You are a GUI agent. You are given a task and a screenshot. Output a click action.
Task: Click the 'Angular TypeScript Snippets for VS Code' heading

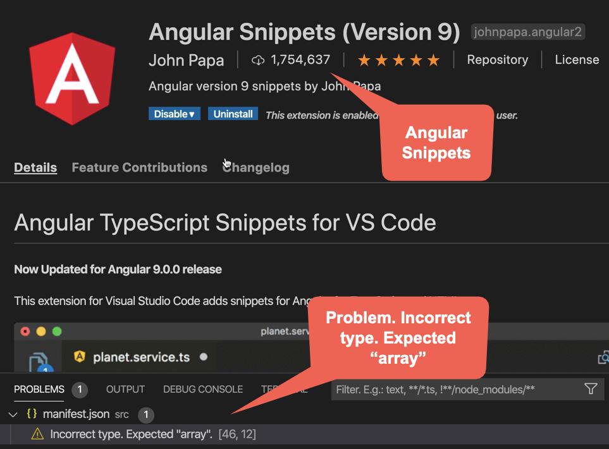225,222
